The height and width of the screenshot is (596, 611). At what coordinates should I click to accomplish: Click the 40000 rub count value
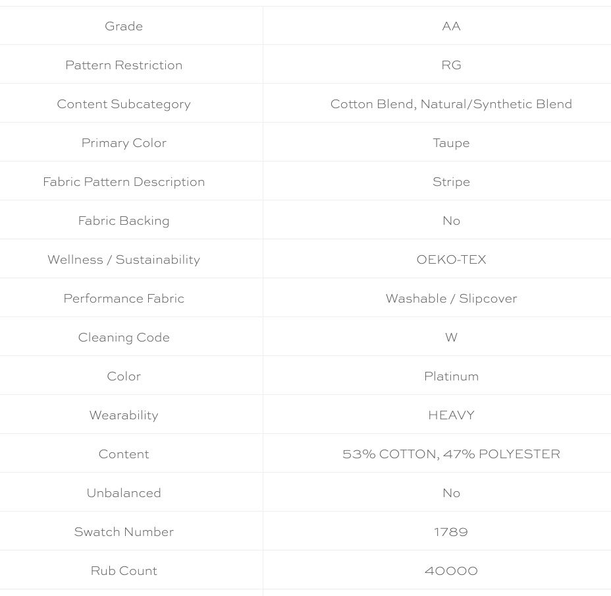point(451,571)
